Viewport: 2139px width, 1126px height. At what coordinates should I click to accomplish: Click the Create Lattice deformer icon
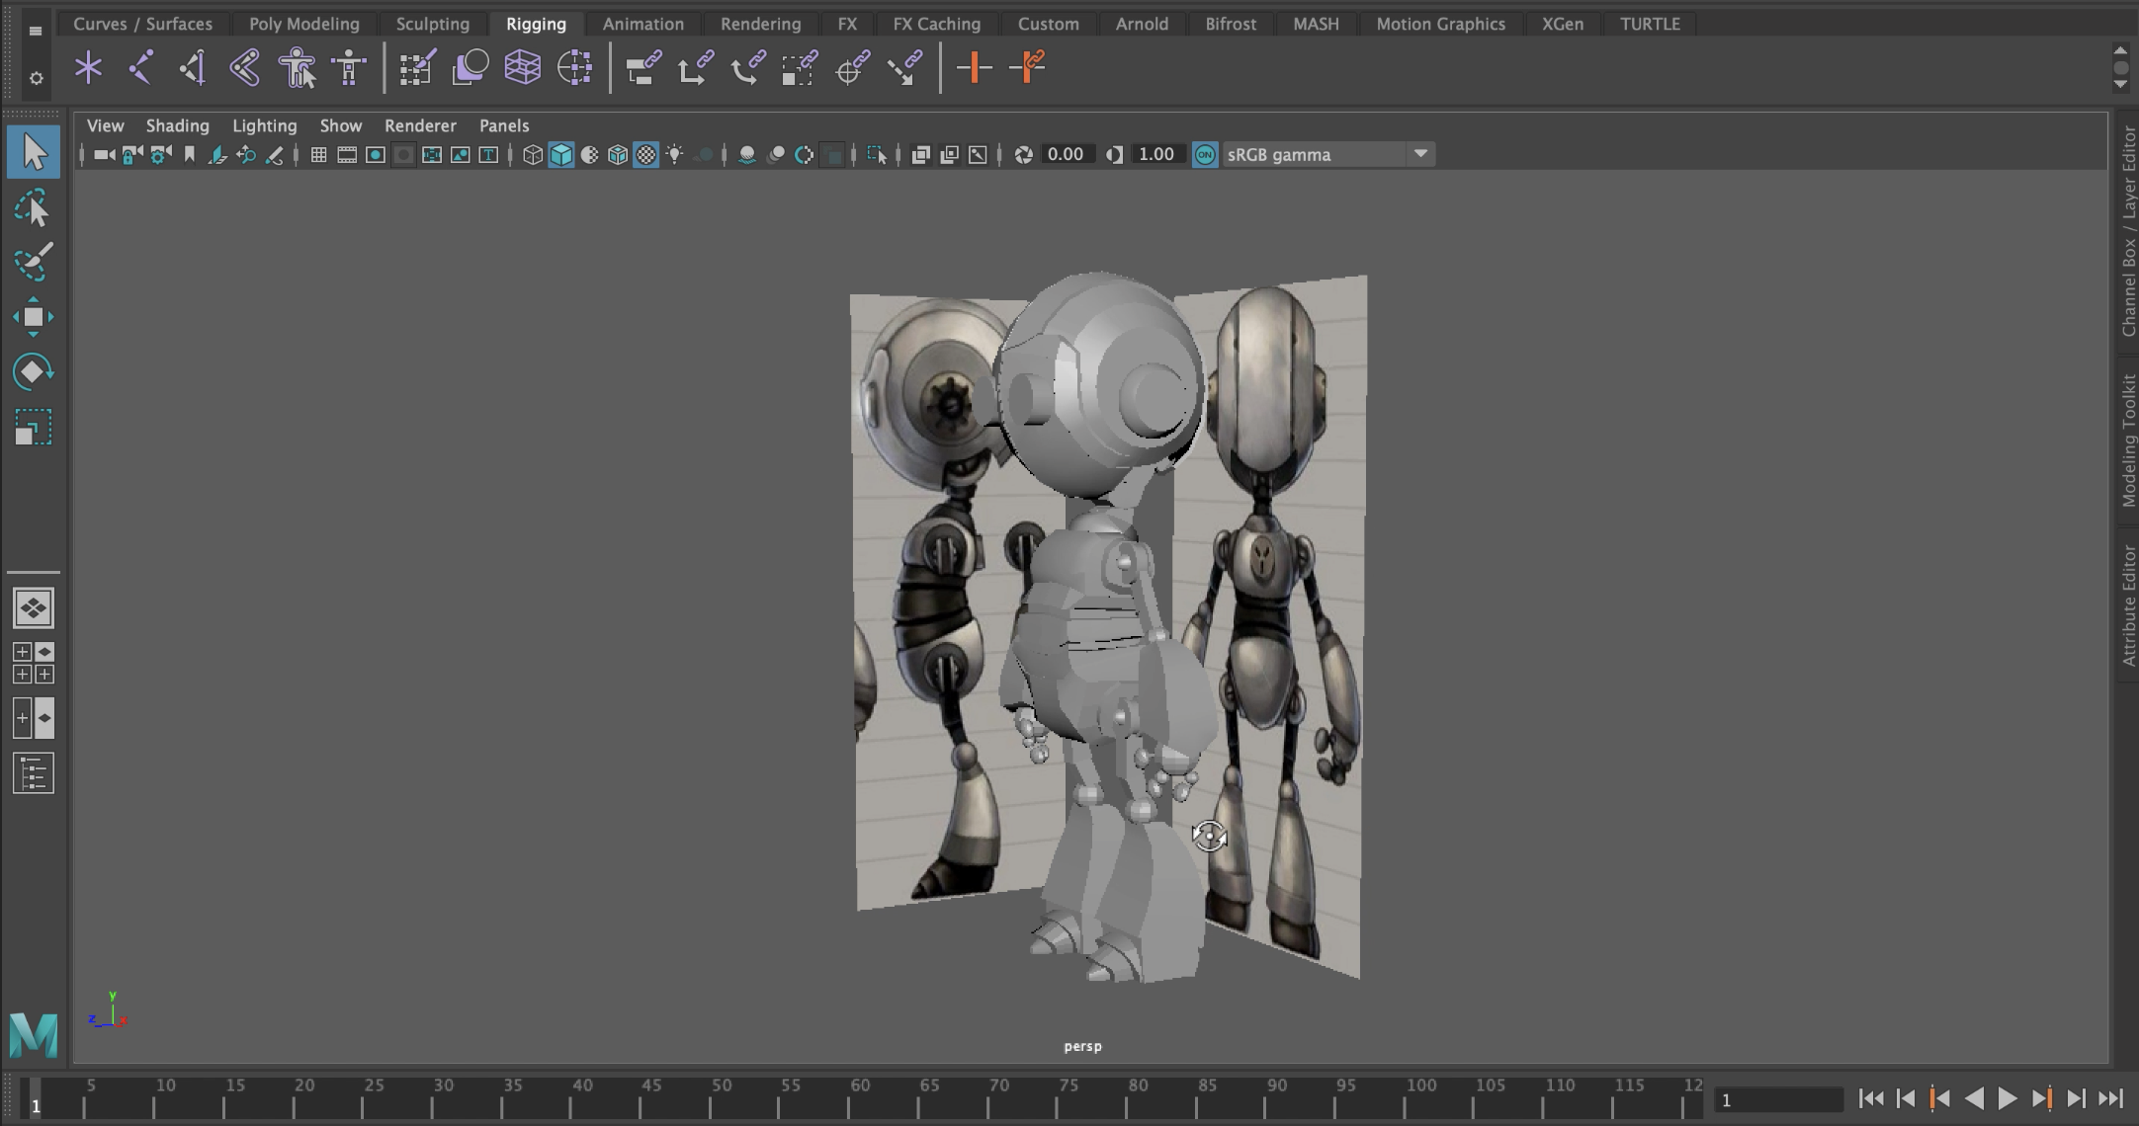coord(522,68)
